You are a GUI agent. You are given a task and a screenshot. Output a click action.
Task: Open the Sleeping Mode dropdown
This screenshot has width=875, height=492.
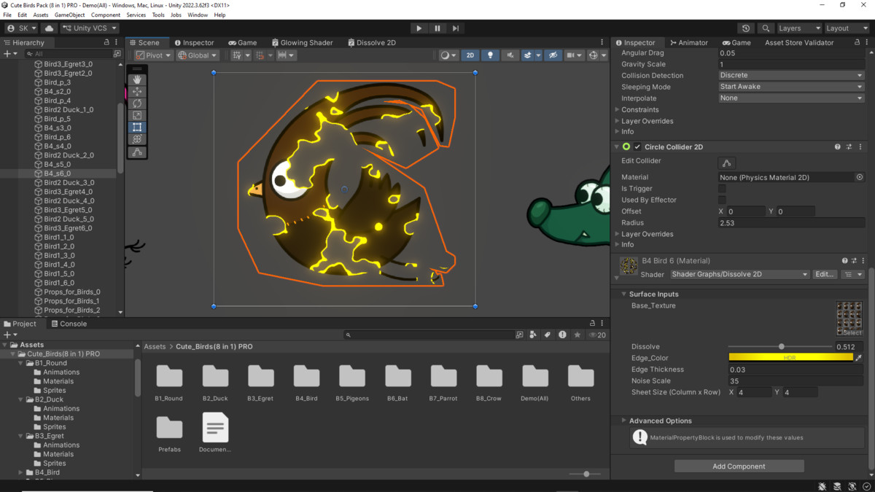coord(791,87)
